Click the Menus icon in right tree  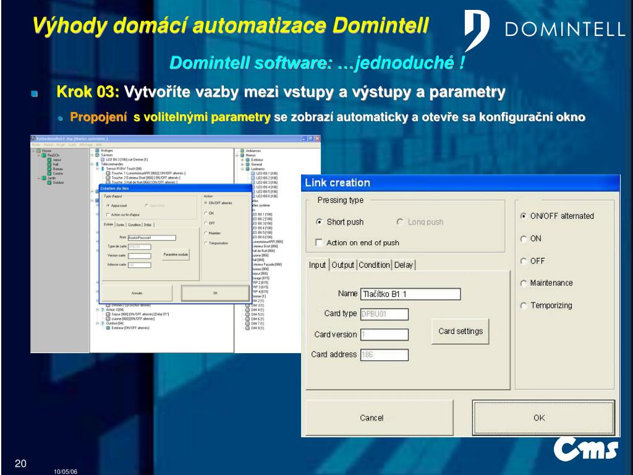pyautogui.click(x=242, y=155)
